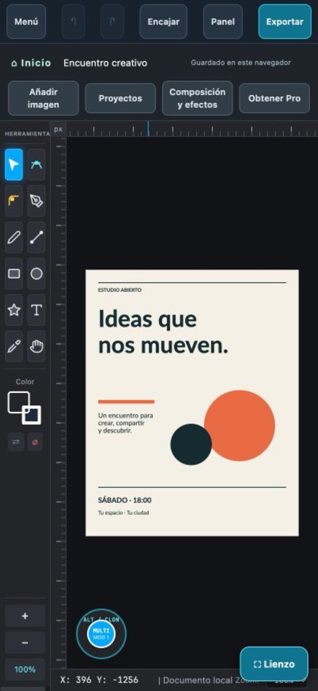Click Añadir imagen button

pyautogui.click(x=43, y=99)
